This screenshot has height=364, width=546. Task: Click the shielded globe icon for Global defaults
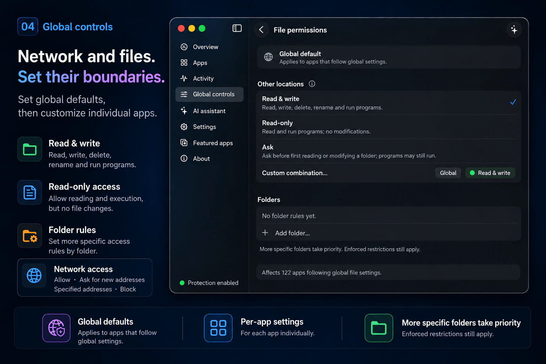pos(57,328)
